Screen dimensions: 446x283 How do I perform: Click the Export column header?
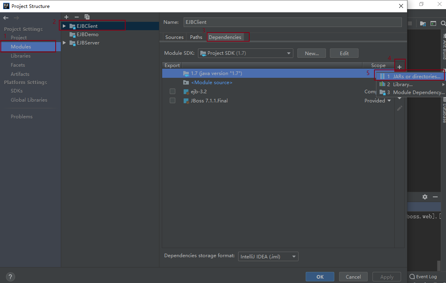pos(172,65)
